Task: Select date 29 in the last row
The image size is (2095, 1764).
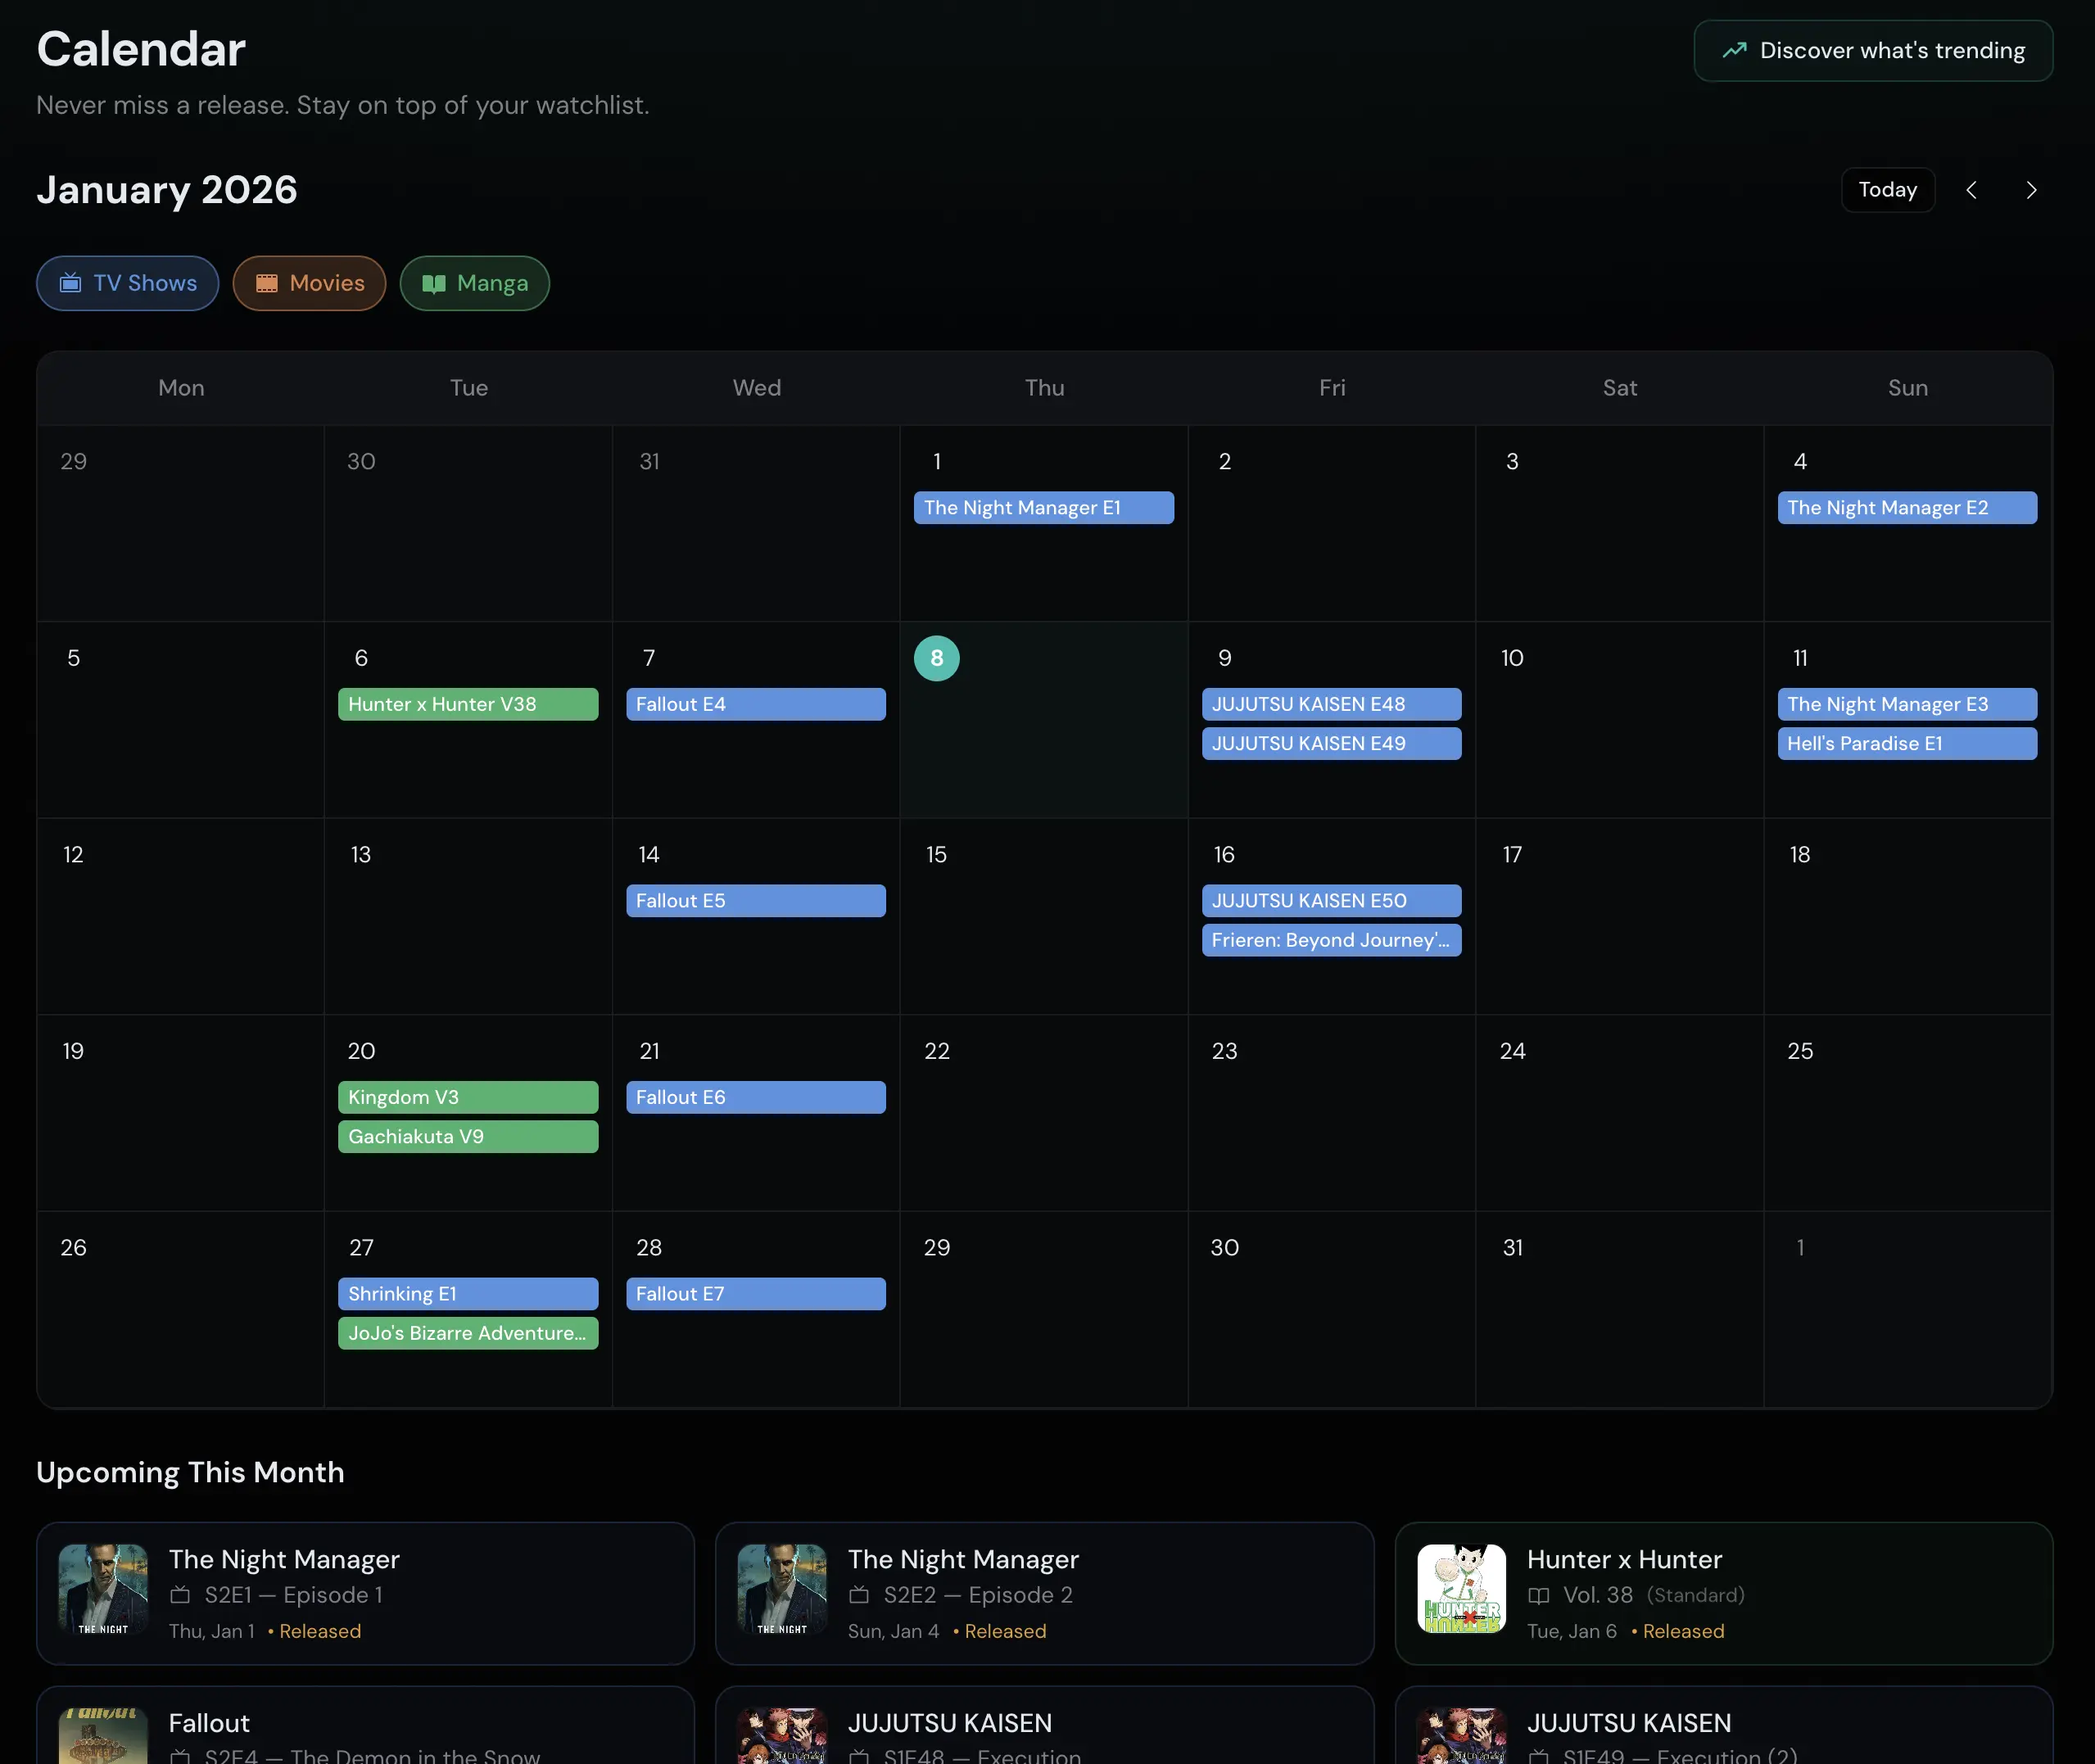Action: 936,1248
